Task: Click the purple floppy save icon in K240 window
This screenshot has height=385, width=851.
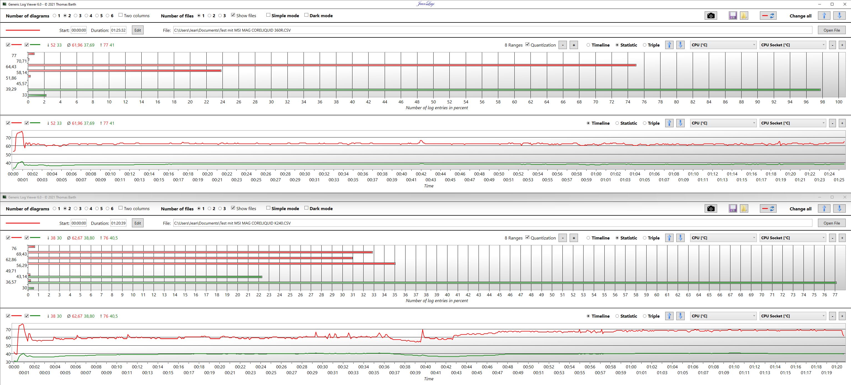Action: [x=733, y=208]
